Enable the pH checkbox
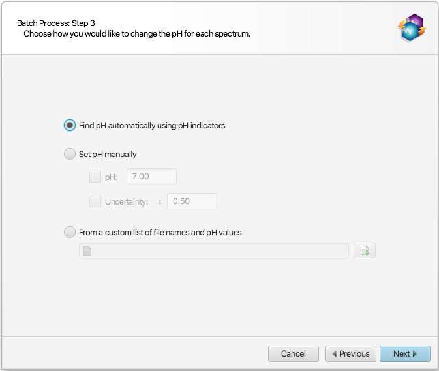Image resolution: width=439 pixels, height=371 pixels. click(95, 177)
